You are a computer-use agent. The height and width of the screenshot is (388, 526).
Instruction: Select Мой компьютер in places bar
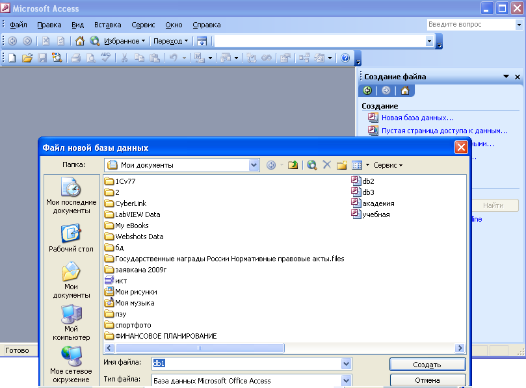[71, 322]
